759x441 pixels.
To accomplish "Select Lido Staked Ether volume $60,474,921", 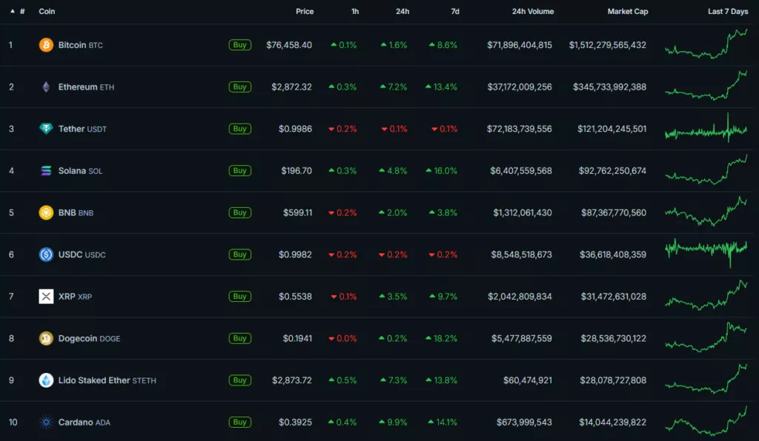I will pos(528,380).
